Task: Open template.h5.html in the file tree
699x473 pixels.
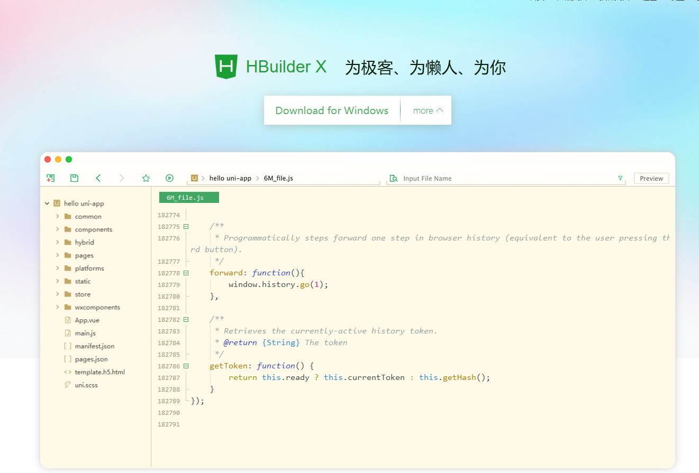Action: (100, 372)
